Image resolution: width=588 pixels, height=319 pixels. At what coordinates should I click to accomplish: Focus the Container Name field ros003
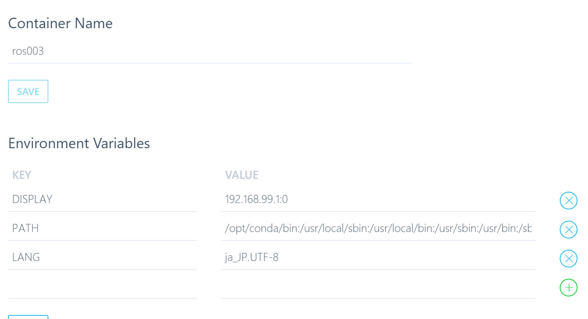210,52
